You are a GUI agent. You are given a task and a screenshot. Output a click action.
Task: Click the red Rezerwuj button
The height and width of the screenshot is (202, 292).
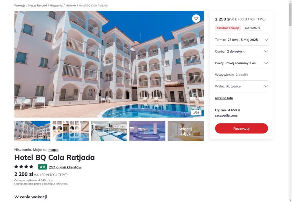coord(241,128)
